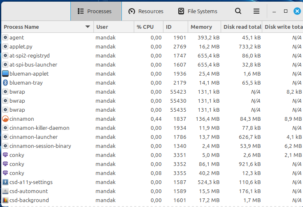
Task: Click the 136,4 MB memory value
Action: coord(208,119)
